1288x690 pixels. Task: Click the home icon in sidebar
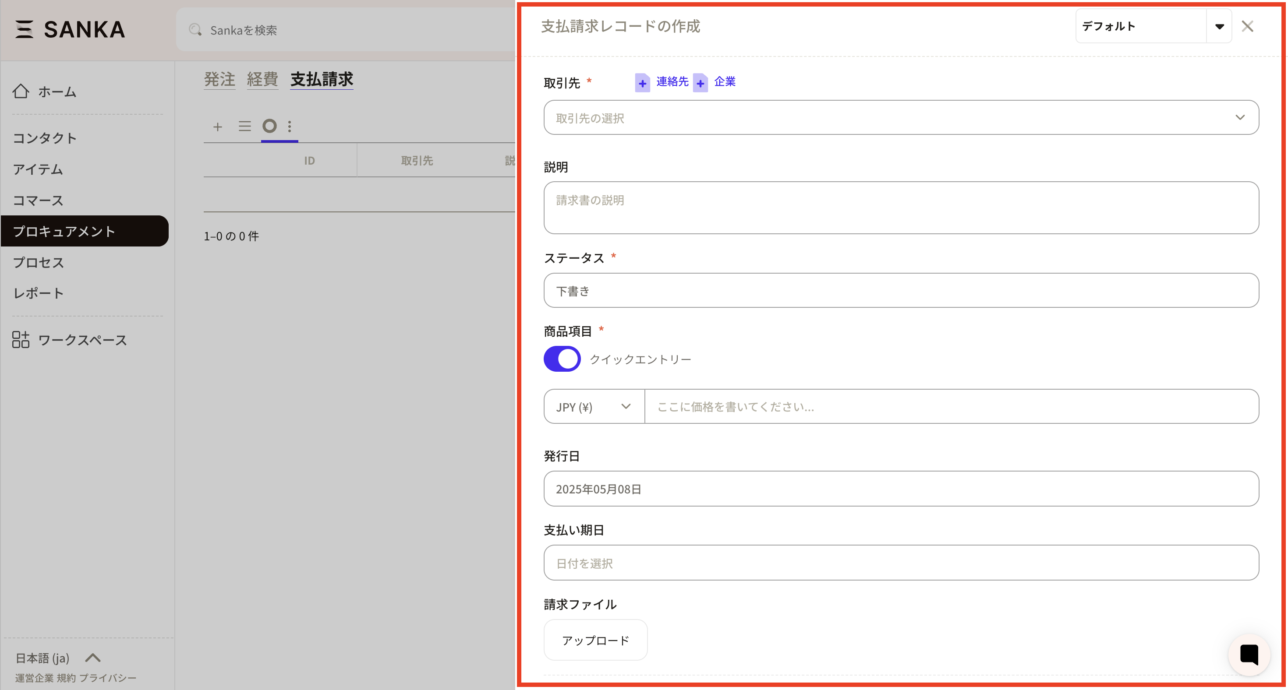coord(21,92)
